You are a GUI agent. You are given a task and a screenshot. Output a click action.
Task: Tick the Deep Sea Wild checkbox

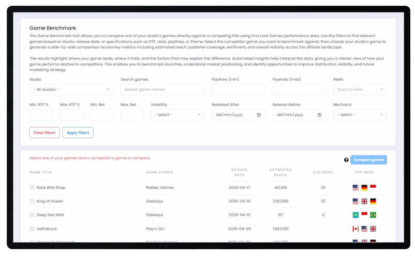(32, 215)
